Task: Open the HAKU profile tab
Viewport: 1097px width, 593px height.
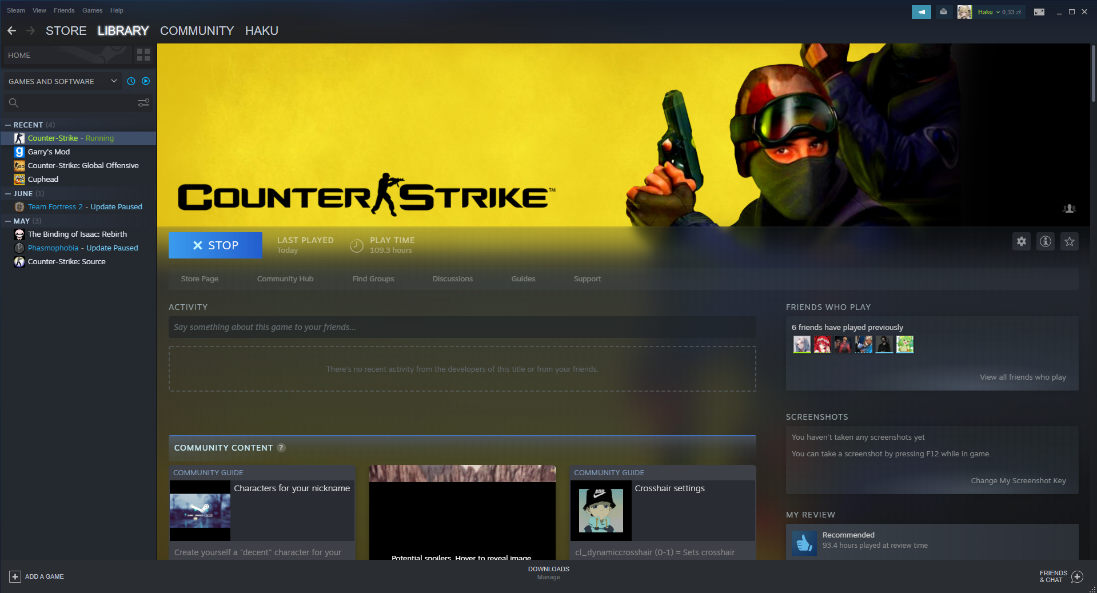Action: pos(262,31)
